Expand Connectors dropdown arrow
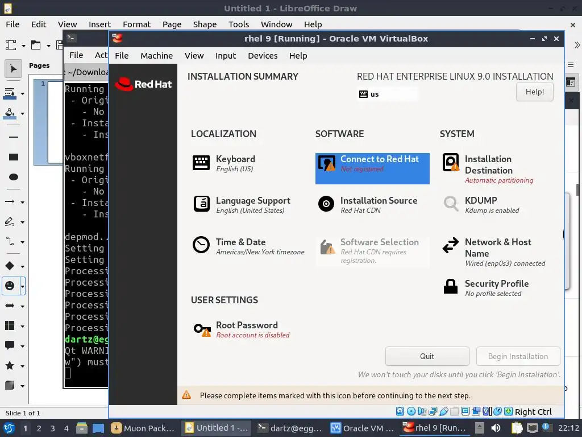The image size is (582, 437). 22,242
